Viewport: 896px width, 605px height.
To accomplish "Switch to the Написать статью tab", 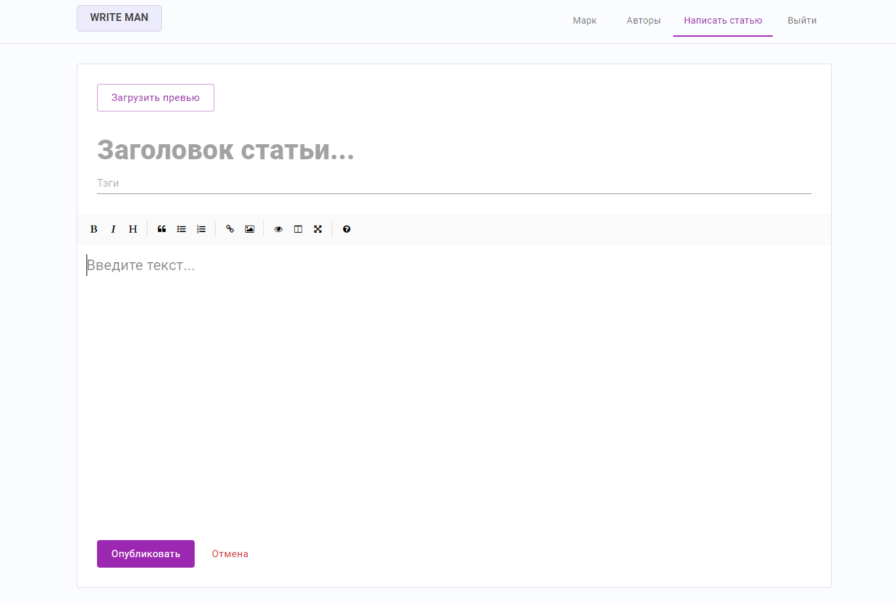I will pyautogui.click(x=722, y=20).
